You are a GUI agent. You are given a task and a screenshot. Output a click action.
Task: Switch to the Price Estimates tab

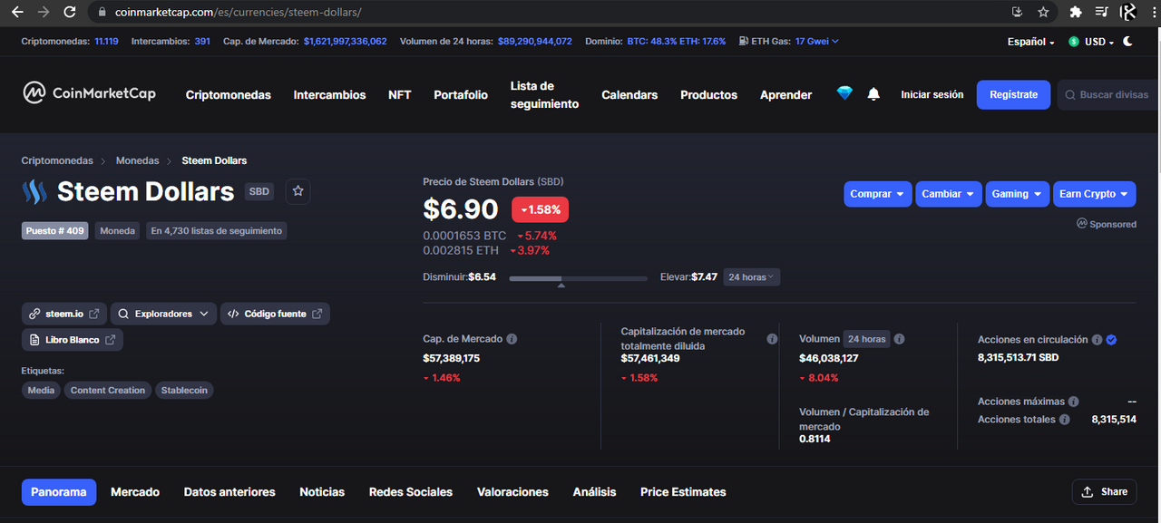point(683,492)
